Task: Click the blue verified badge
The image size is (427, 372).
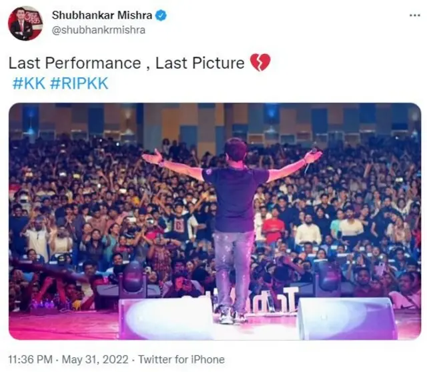Action: tap(161, 15)
